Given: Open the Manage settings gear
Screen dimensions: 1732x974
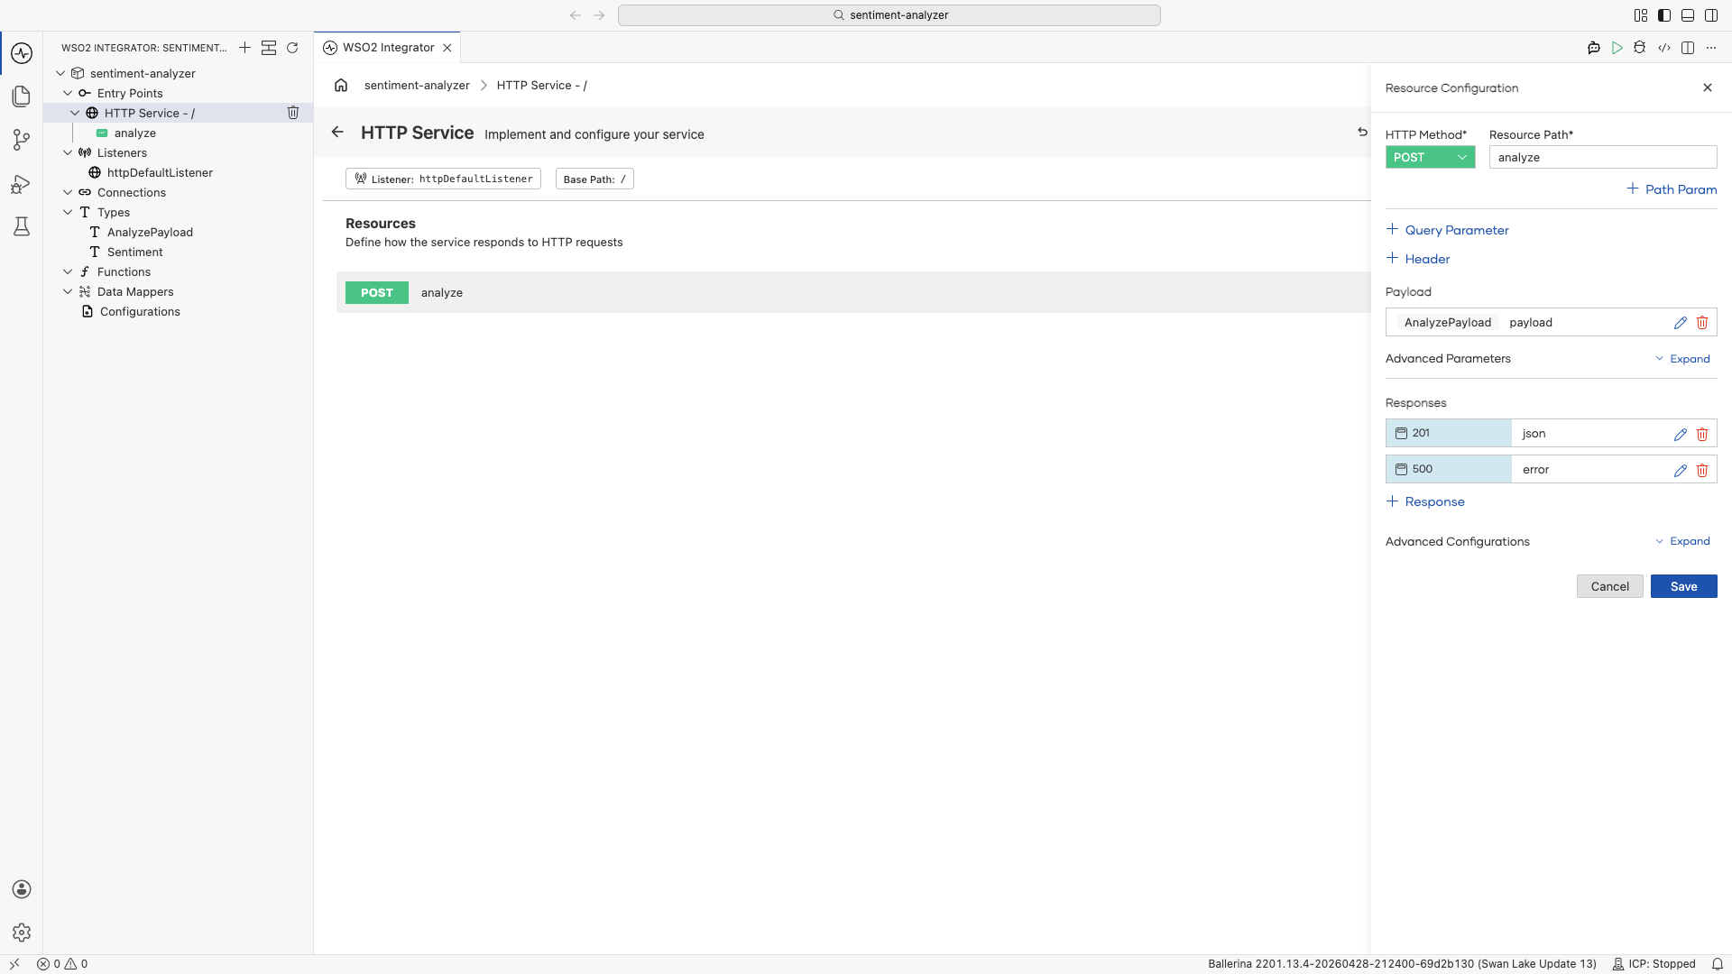Looking at the screenshot, I should coord(22,933).
